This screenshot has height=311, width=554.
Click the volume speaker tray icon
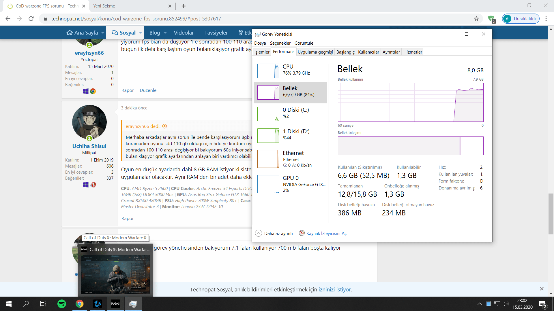tap(505, 304)
